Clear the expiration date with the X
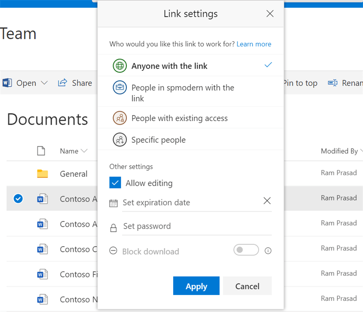This screenshot has width=363, height=312. coord(267,200)
